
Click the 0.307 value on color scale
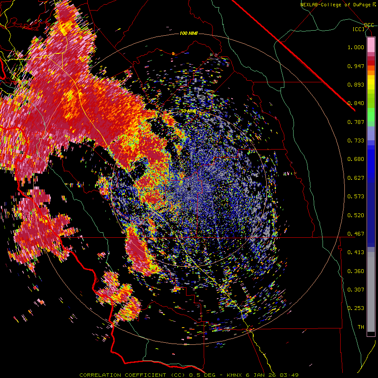click(356, 290)
